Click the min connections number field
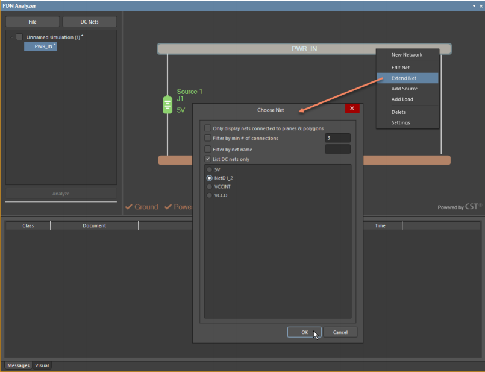 click(x=337, y=138)
